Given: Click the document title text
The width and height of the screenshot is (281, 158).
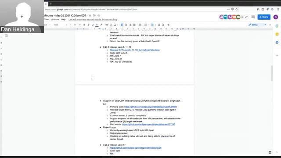Looking at the screenshot, I should [x=65, y=16].
